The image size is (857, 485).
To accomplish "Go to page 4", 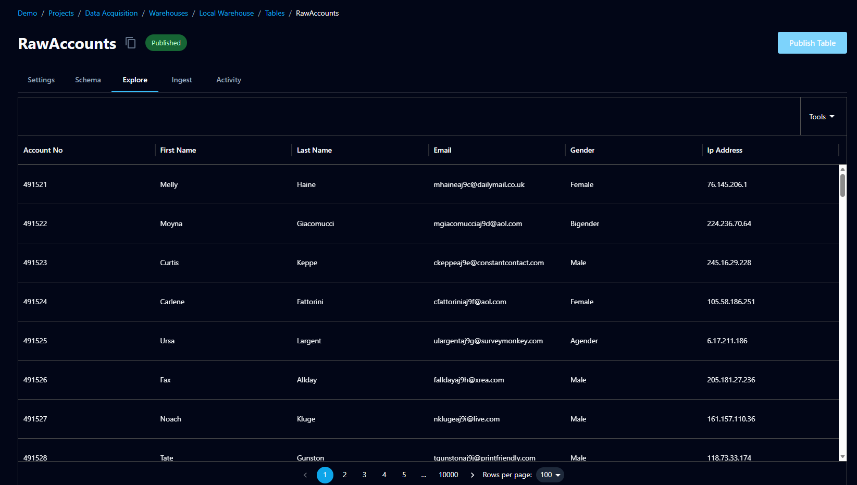I will pyautogui.click(x=384, y=475).
